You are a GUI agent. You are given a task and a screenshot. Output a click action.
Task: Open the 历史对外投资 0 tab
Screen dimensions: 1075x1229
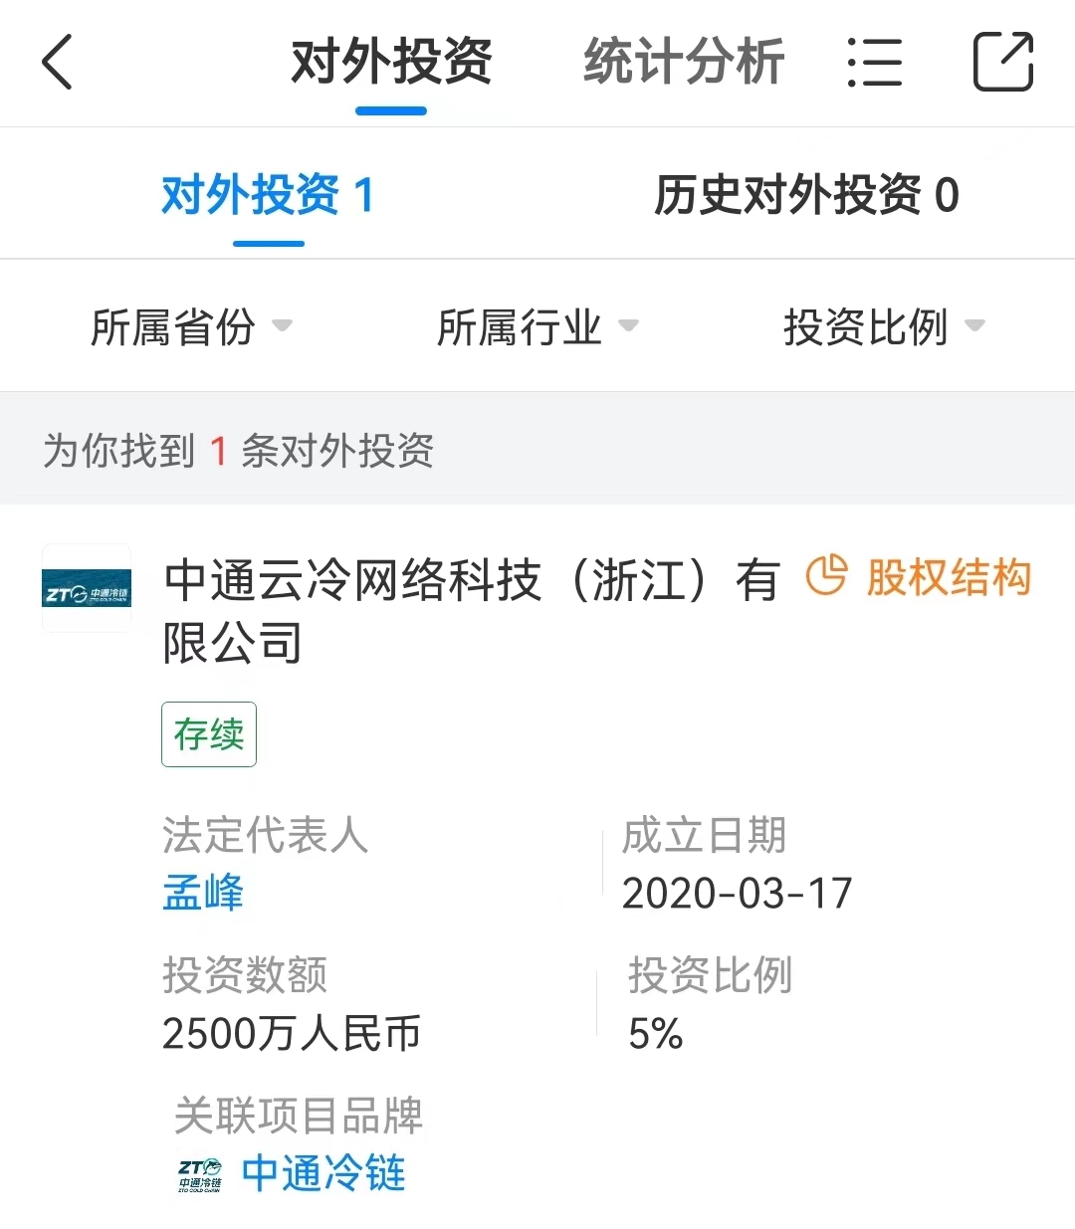(806, 195)
